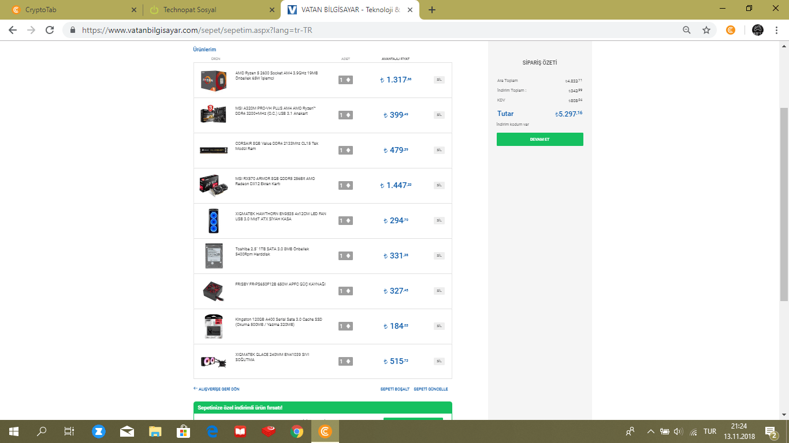This screenshot has height=443, width=789.
Task: Open the Chrome three-dot menu
Action: (x=776, y=30)
